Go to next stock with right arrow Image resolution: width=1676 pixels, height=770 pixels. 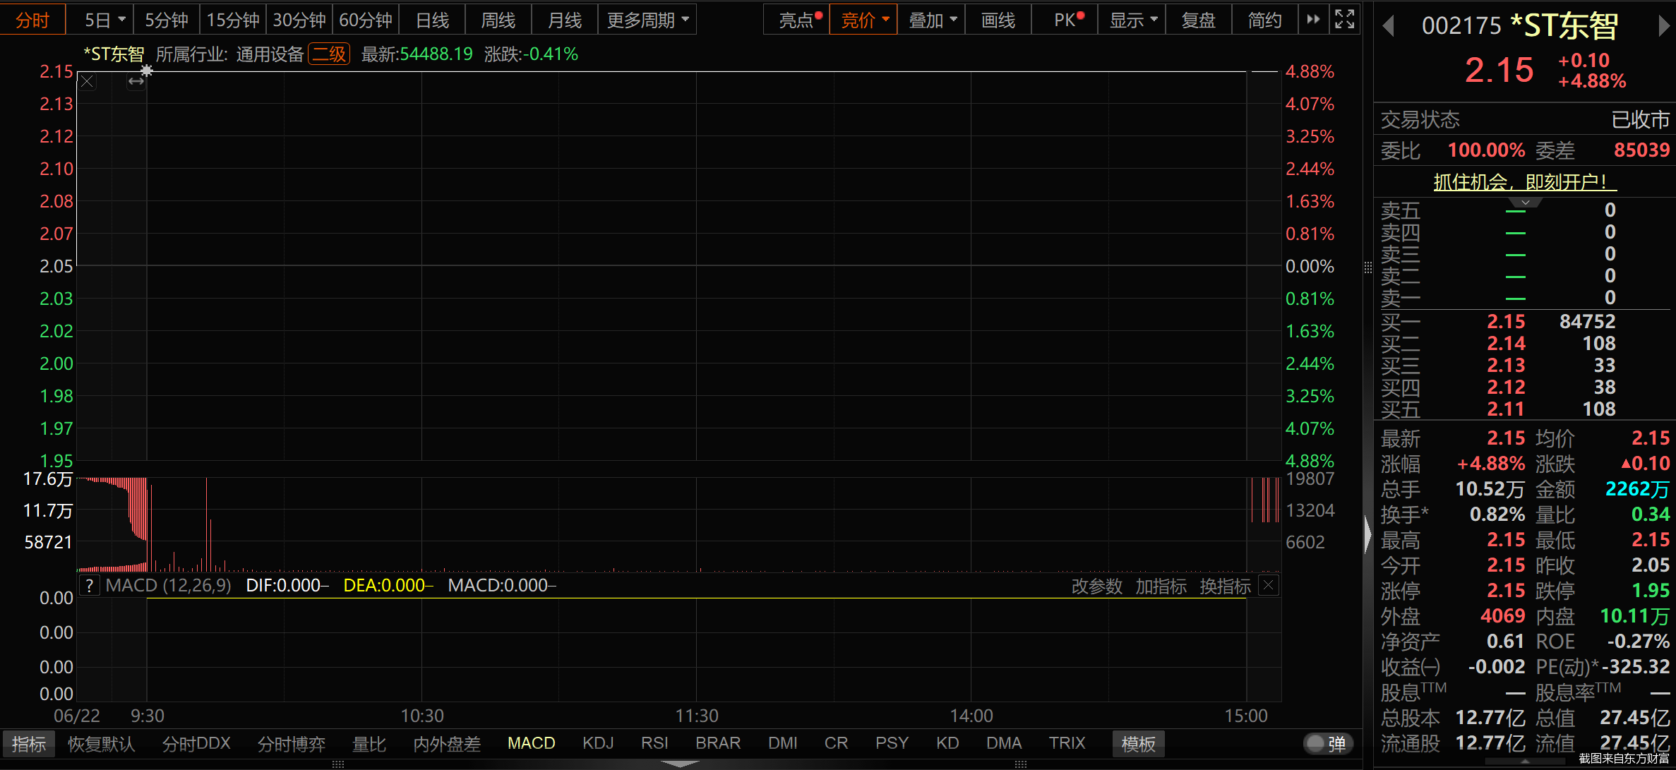(1664, 26)
